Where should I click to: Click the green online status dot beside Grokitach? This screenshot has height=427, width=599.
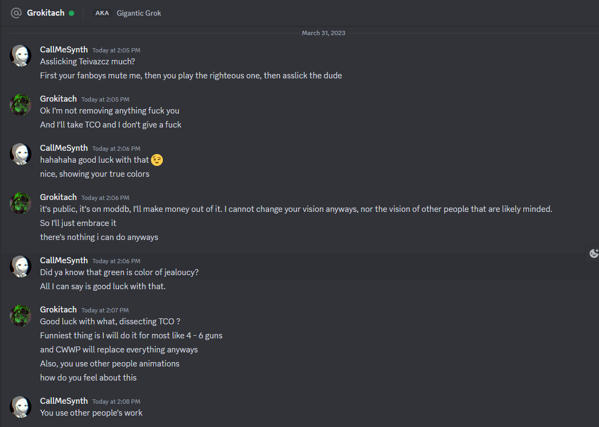[x=71, y=13]
